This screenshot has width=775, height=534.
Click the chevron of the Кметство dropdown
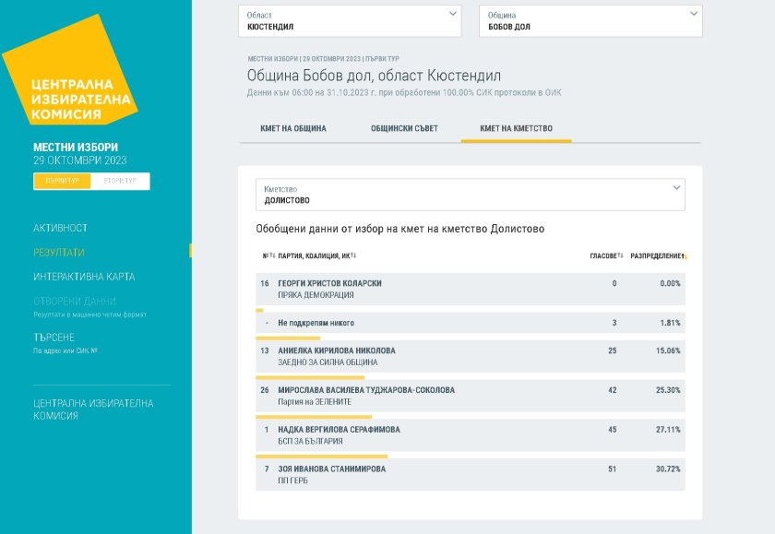pyautogui.click(x=676, y=188)
